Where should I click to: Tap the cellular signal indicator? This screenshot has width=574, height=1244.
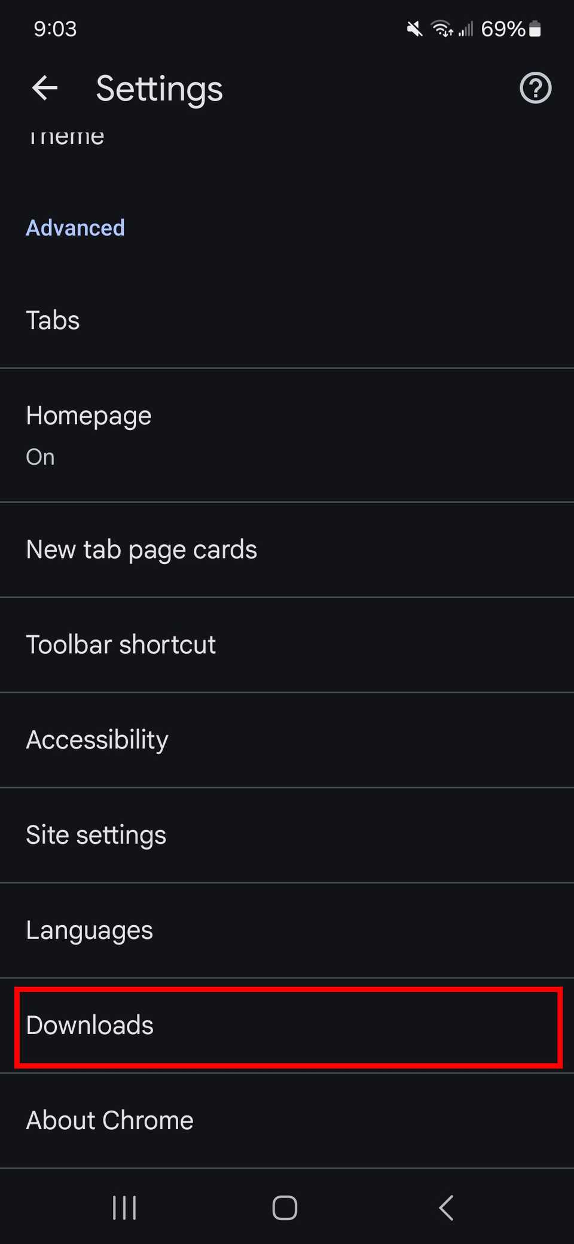click(466, 28)
